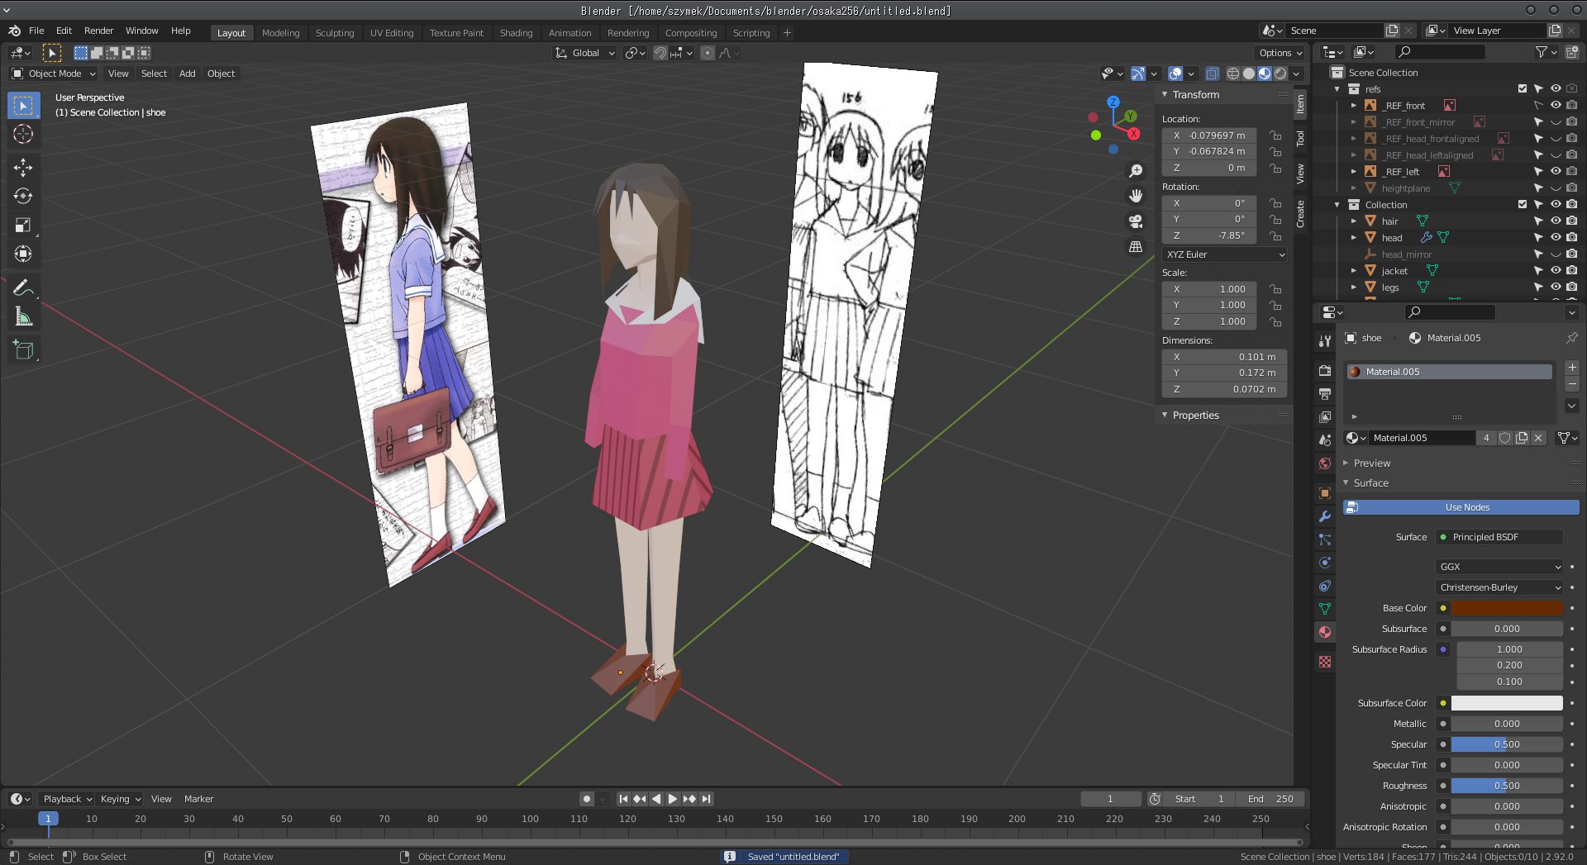Toggle visibility of _REF_left image
This screenshot has width=1587, height=865.
coord(1555,172)
